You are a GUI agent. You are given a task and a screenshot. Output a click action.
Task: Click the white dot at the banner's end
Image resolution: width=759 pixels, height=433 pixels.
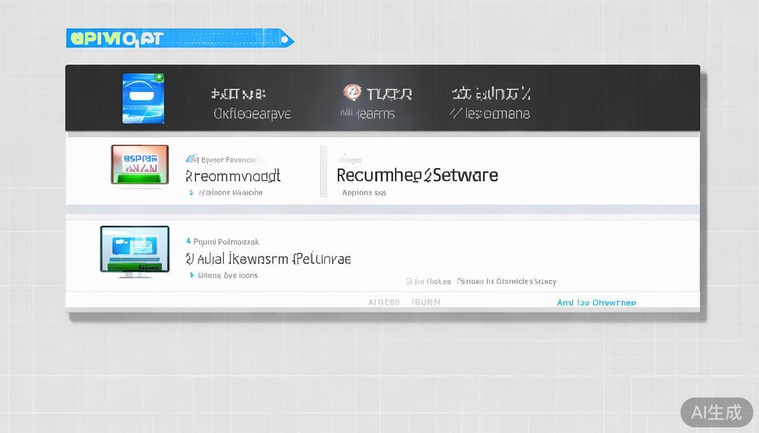pyautogui.click(x=285, y=39)
